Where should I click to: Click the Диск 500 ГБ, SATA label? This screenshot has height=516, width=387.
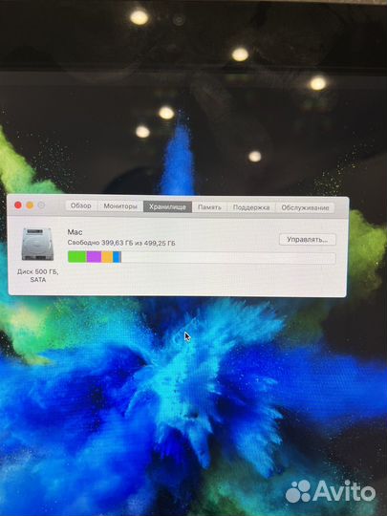pos(38,276)
